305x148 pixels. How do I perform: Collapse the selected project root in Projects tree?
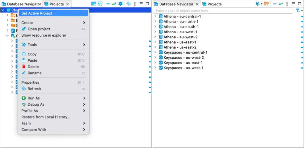pos(3,10)
